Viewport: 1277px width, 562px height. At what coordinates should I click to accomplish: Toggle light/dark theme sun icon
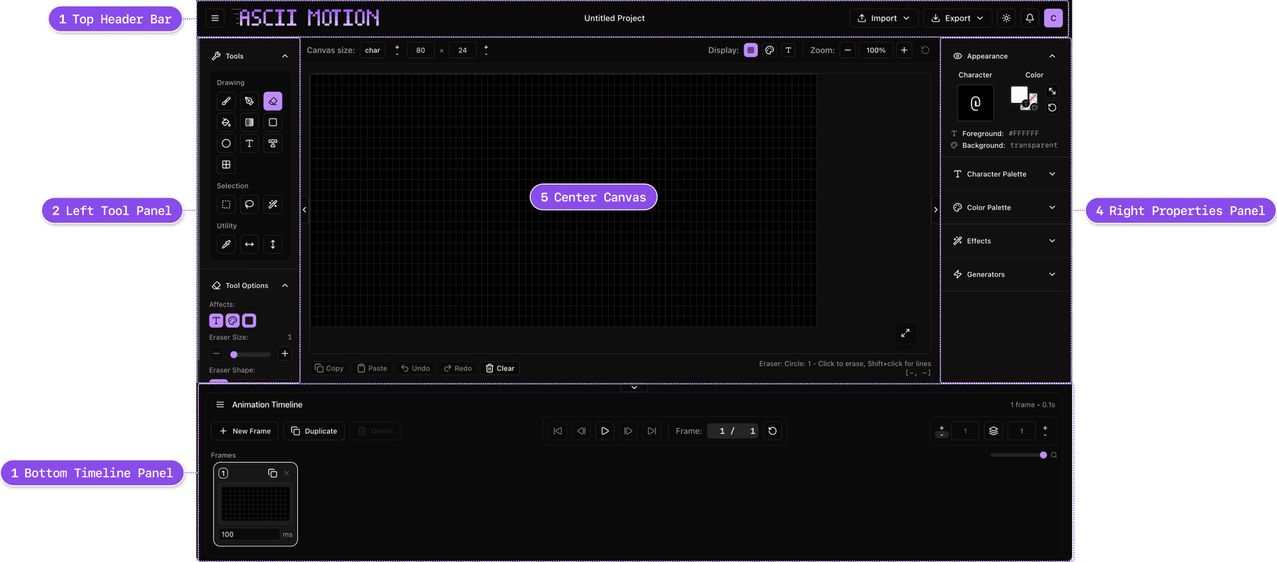[1006, 18]
